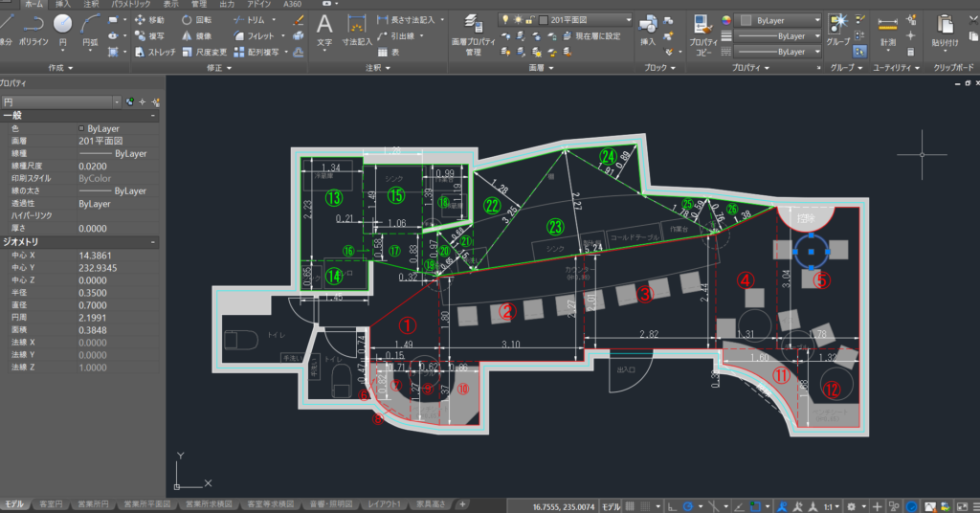Open the 客室円 layout tab
This screenshot has height=513, width=980.
point(51,504)
